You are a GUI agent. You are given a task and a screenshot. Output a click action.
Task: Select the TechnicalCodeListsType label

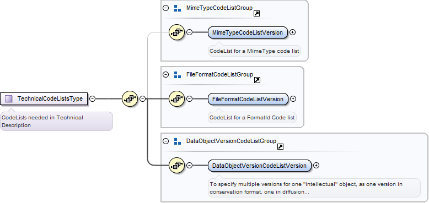50,99
